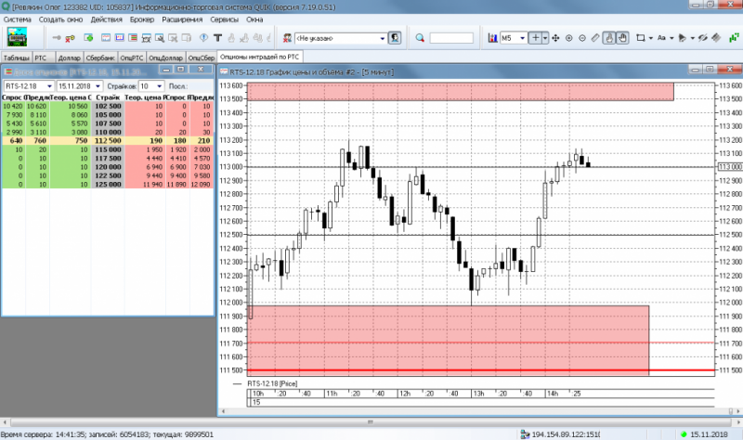Open the Окна menu
The height and width of the screenshot is (440, 743).
click(x=254, y=19)
